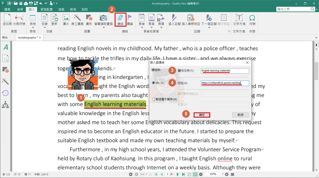
Task: Click the 位址 URL address field
Action: coord(225,83)
